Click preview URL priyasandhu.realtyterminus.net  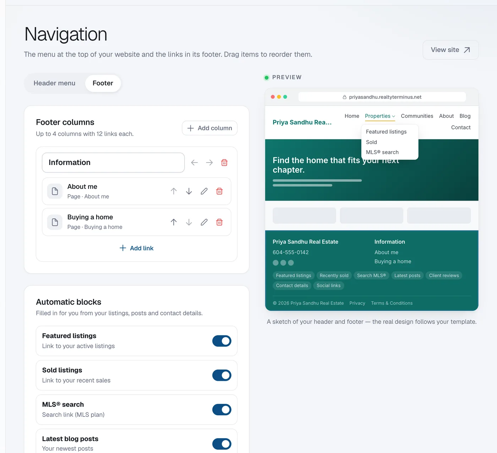point(385,97)
